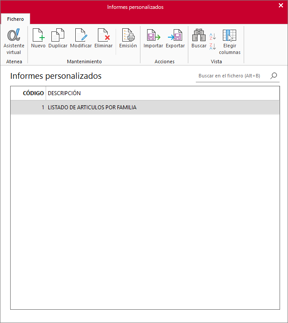Close the Informes personalizados window

[x=281, y=5]
